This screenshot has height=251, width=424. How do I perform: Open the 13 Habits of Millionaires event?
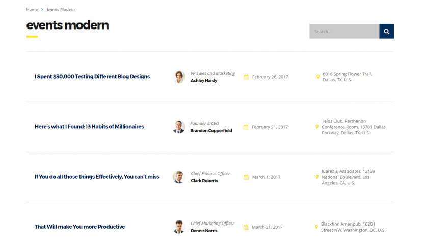click(89, 127)
